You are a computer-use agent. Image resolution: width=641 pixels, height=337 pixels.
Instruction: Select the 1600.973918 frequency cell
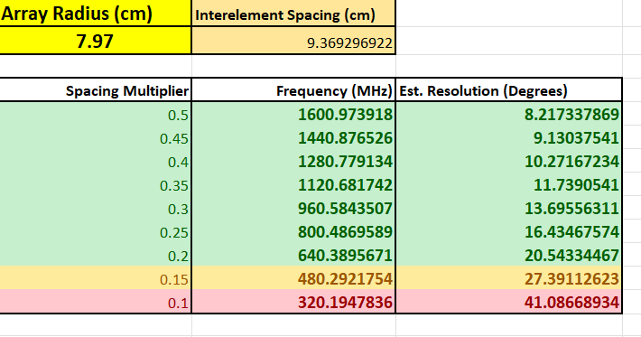tap(293, 114)
